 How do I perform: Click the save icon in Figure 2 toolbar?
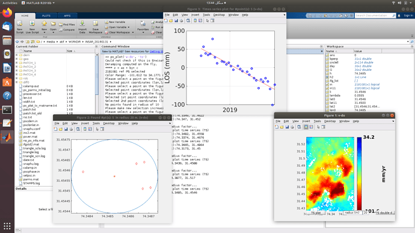(66, 129)
